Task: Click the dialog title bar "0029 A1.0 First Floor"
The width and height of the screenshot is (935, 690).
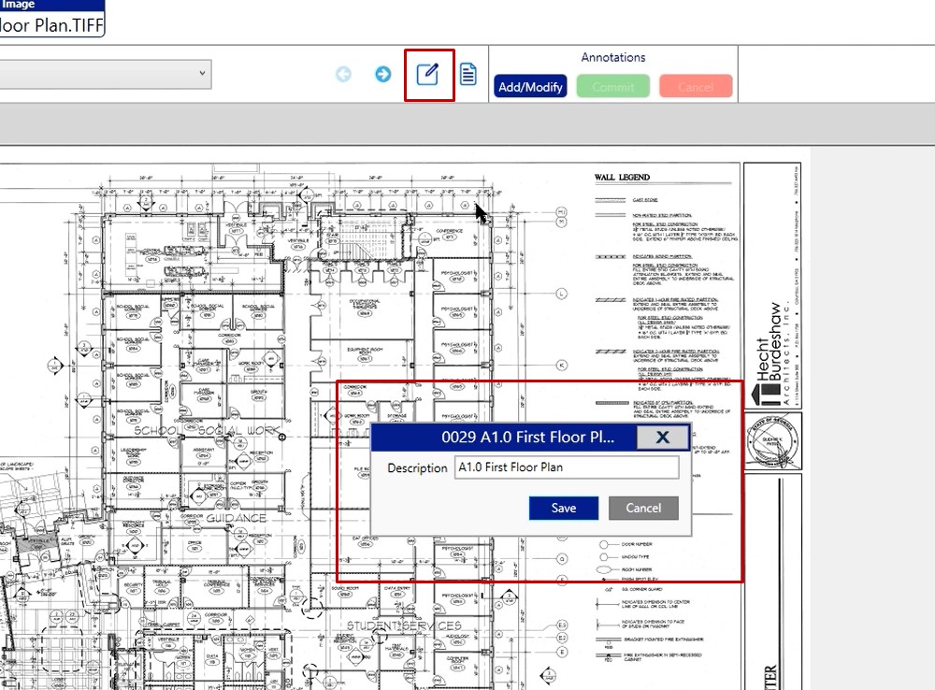Action: pos(527,437)
